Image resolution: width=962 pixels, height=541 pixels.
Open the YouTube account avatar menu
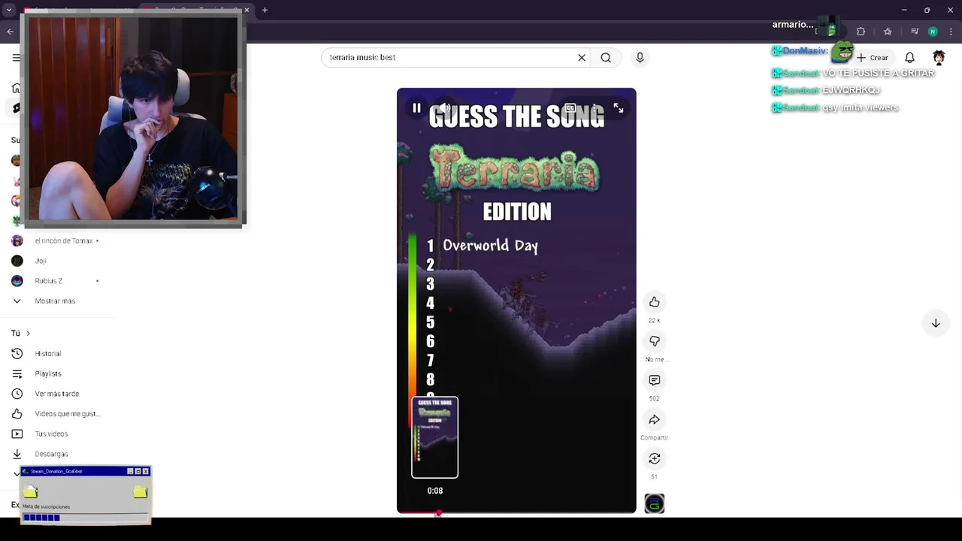click(x=939, y=57)
